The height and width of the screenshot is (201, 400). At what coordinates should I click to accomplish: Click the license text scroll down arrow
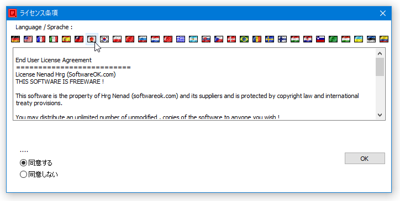[380, 115]
